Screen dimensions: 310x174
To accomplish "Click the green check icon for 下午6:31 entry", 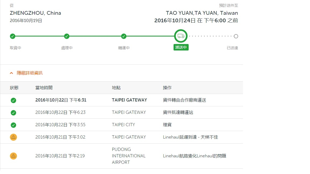I will pos(13,100).
